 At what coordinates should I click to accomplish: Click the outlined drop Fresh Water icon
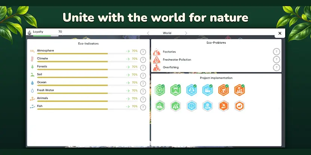point(32,91)
